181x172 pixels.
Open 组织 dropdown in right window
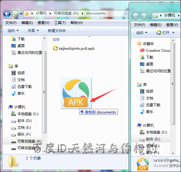pos(142,33)
